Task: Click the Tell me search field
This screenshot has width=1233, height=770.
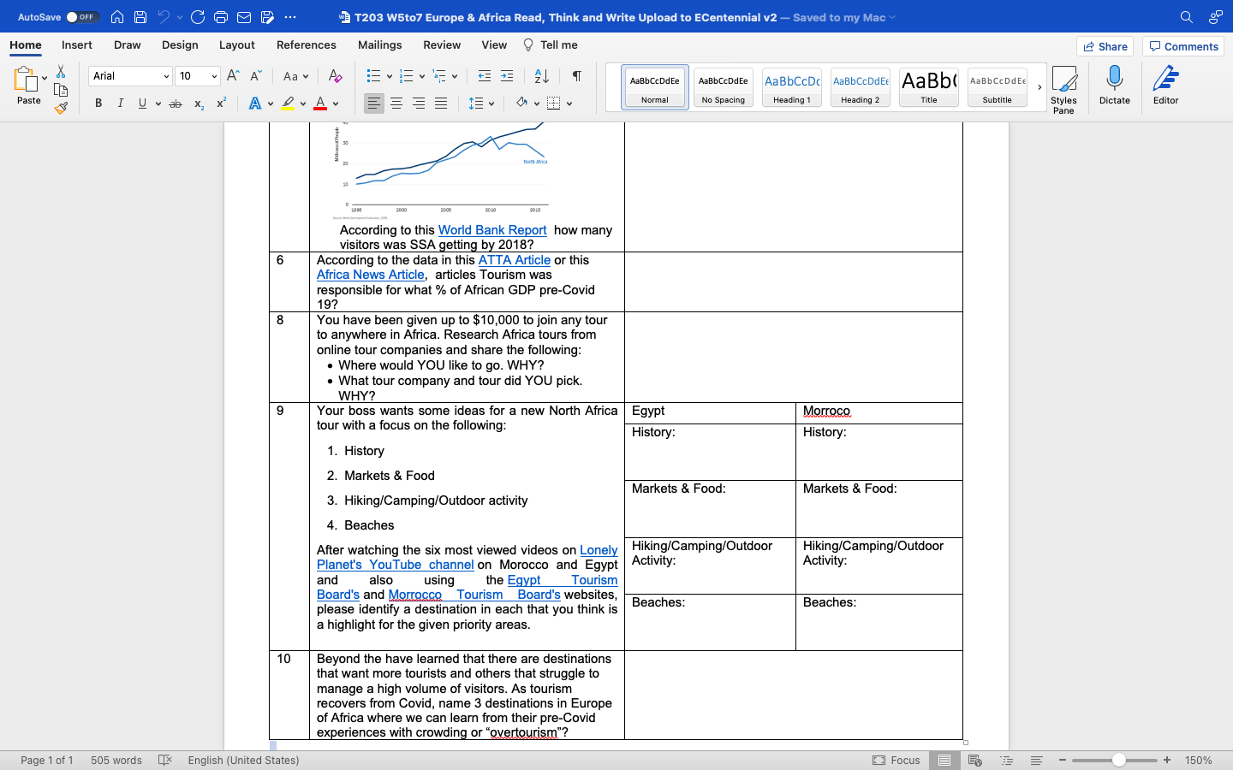Action: (x=551, y=44)
